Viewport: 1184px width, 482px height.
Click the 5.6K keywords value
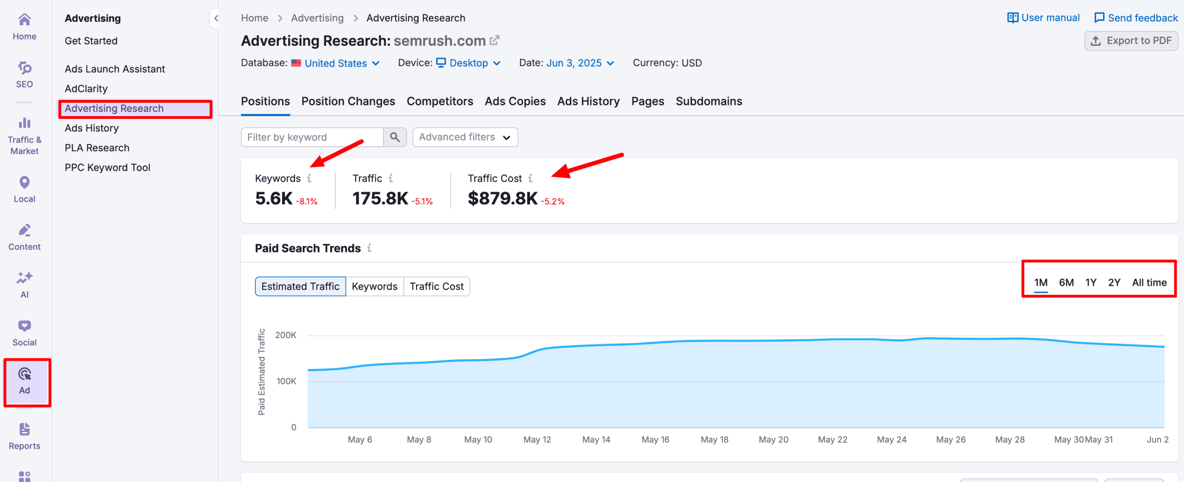pyautogui.click(x=274, y=198)
